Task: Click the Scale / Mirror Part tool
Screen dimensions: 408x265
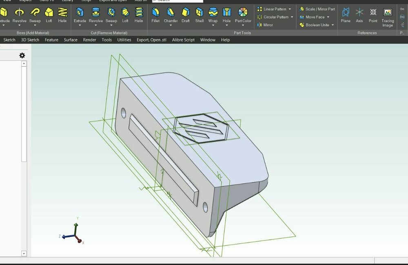Action: (x=317, y=9)
